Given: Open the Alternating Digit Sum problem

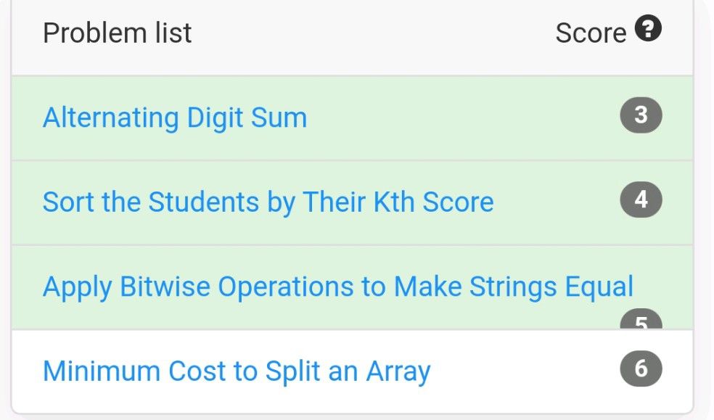Looking at the screenshot, I should pyautogui.click(x=175, y=118).
